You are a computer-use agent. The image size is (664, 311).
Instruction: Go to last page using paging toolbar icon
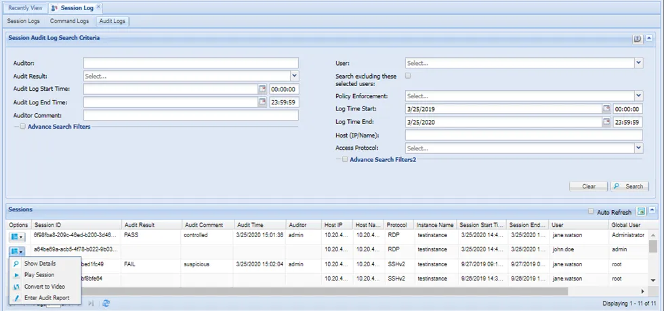pos(91,304)
